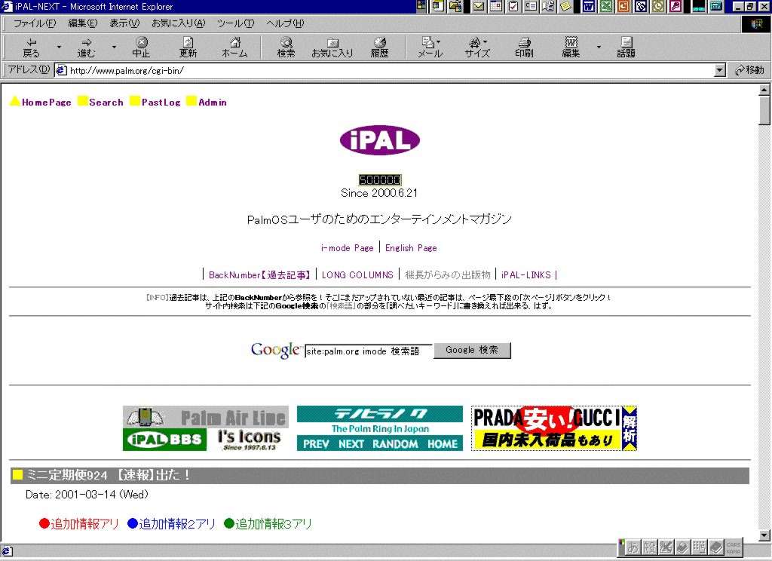The width and height of the screenshot is (772, 561).
Task: Click the IME dictionary tool button
Action: tap(716, 547)
